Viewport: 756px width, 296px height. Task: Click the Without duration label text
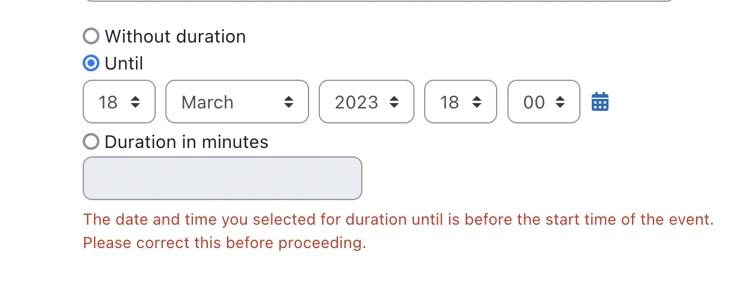point(175,37)
